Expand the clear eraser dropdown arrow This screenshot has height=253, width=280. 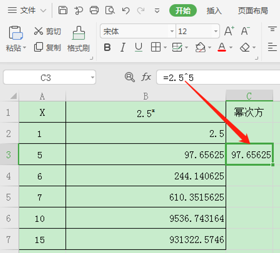(254, 47)
